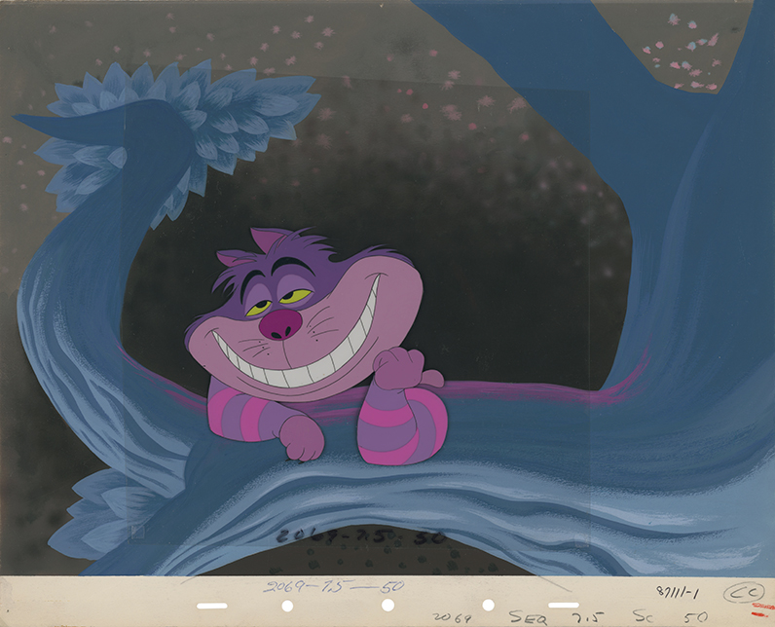This screenshot has width=775, height=627.
Task: Click the pencil "2069" before SEQ
Action: click(x=452, y=617)
